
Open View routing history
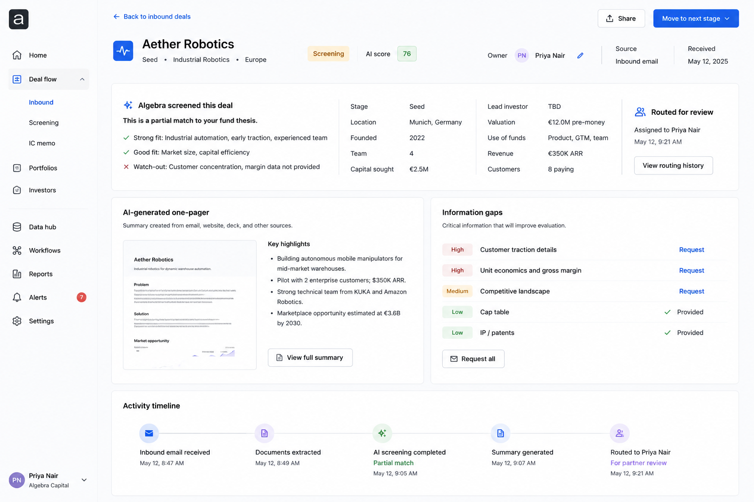(673, 166)
